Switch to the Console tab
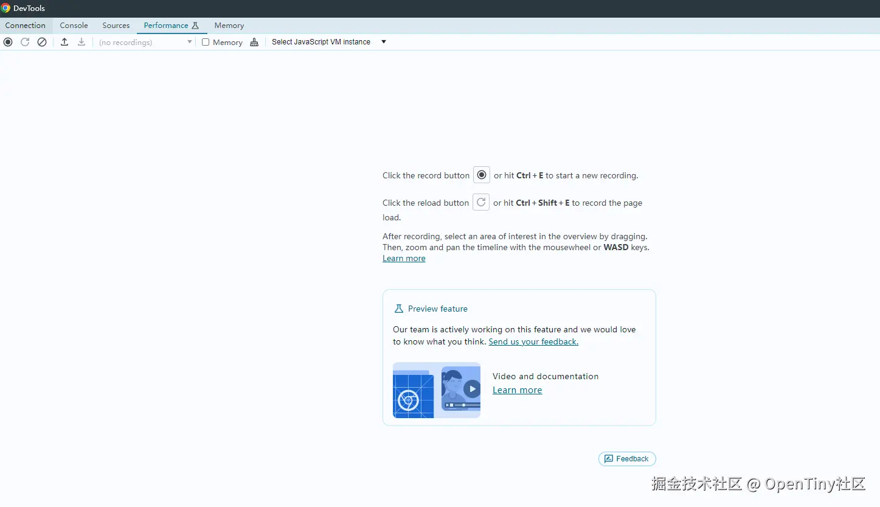The width and height of the screenshot is (880, 507). 74,26
